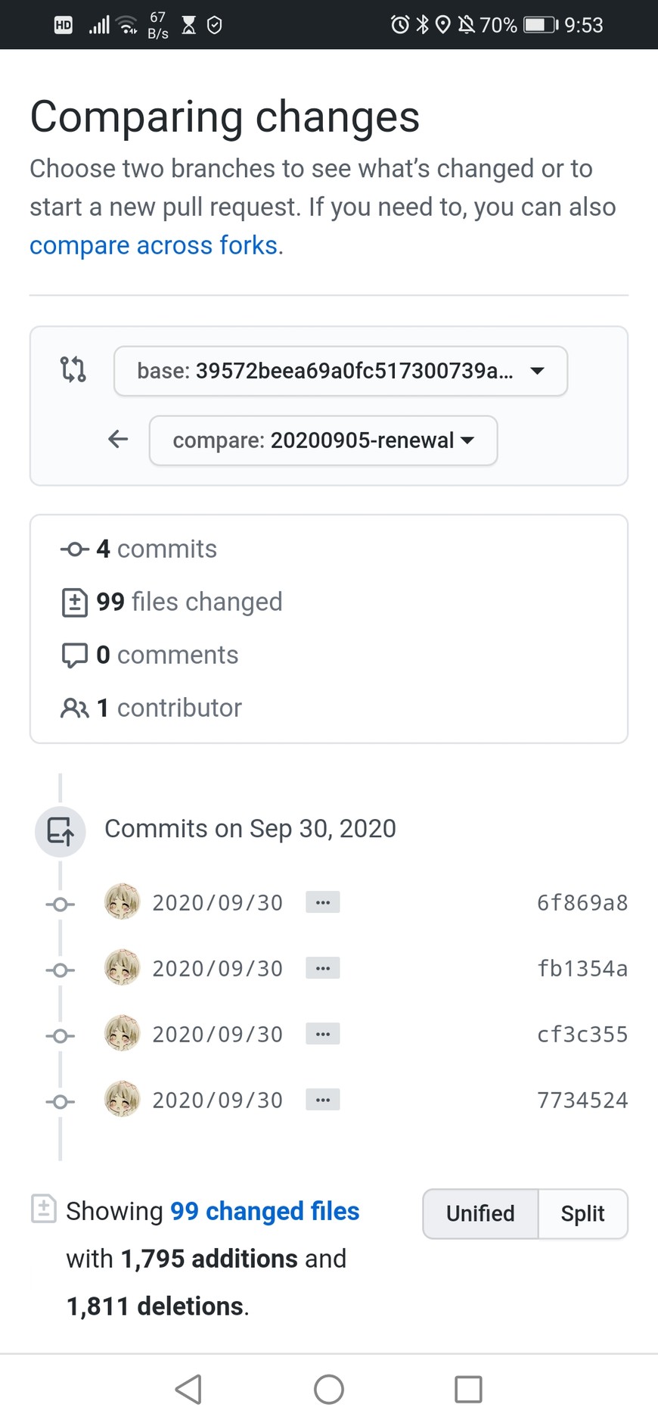The image size is (658, 1426).
Task: Tap the file diff icon beside Showing
Action: [x=44, y=1209]
